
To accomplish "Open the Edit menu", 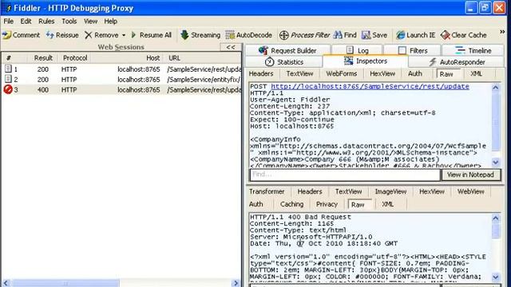I will pyautogui.click(x=26, y=22).
